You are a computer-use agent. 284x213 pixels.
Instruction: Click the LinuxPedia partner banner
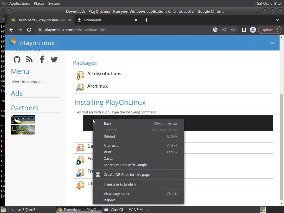point(23,130)
